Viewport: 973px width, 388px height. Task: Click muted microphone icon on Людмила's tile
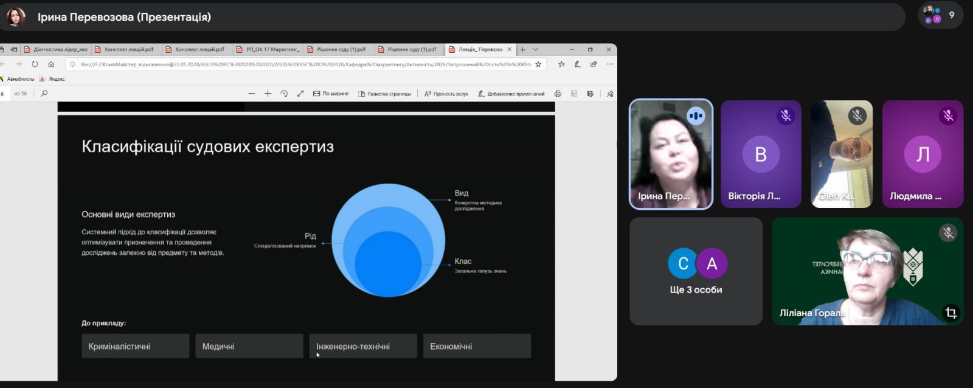click(947, 116)
